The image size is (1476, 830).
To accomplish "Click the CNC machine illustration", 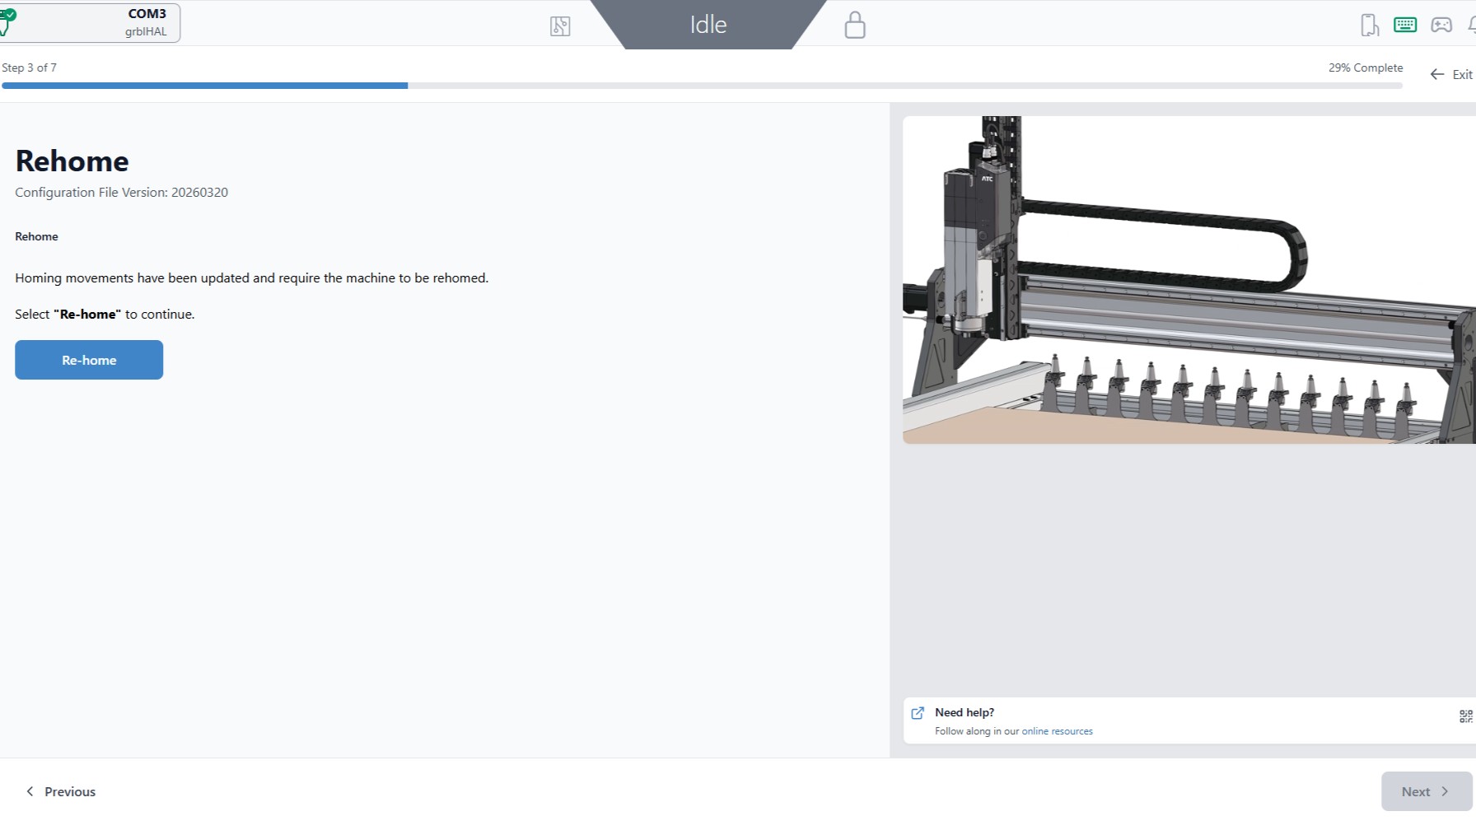I will coord(1189,280).
